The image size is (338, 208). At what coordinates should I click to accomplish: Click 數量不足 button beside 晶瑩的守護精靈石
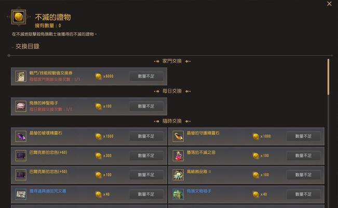[x=304, y=136]
